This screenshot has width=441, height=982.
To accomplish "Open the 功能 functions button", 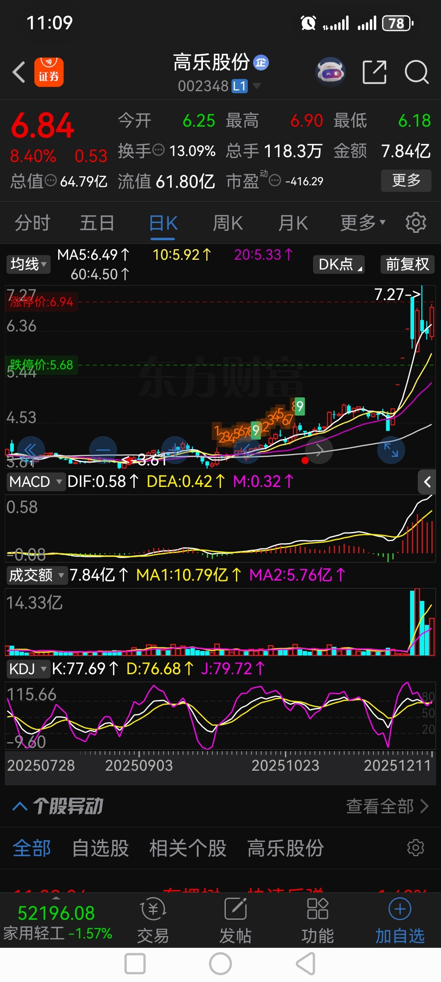I will [x=318, y=921].
